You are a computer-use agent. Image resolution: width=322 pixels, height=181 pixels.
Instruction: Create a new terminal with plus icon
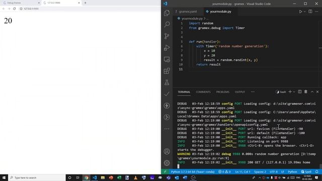pyautogui.click(x=290, y=92)
